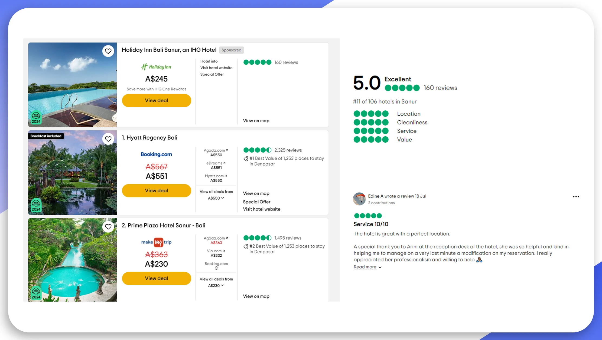Image resolution: width=602 pixels, height=340 pixels.
Task: Expand review with Read more
Action: tap(367, 267)
